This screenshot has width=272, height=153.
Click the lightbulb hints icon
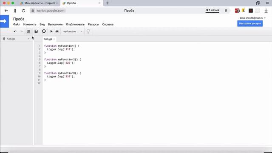(88, 31)
